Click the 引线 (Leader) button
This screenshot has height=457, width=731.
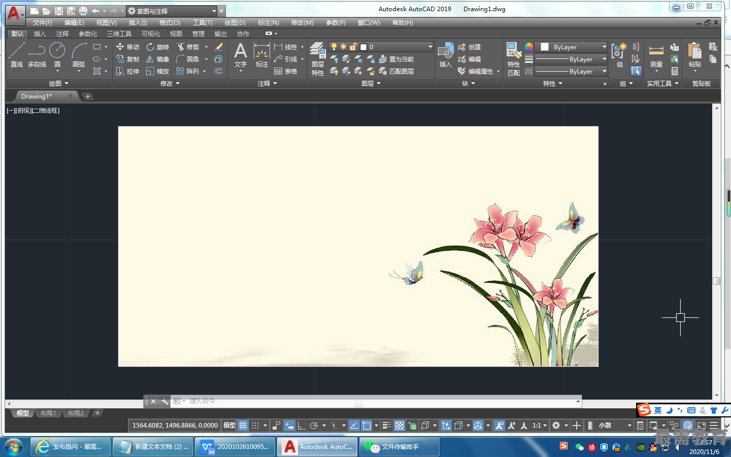pos(286,59)
